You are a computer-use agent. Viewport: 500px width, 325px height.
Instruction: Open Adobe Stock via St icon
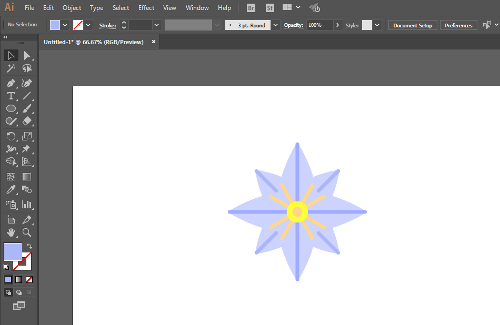(x=270, y=8)
